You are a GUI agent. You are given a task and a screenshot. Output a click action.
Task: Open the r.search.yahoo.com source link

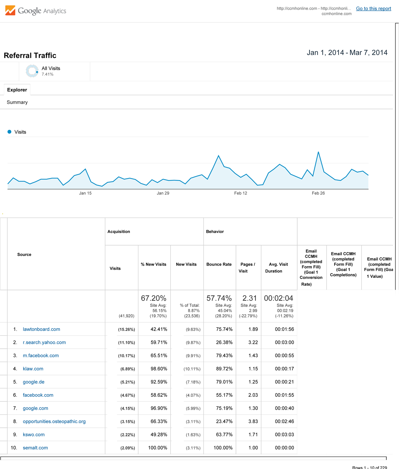coord(44,342)
